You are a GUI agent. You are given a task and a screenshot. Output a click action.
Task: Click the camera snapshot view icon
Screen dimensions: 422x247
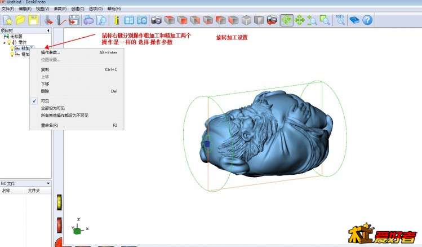[156, 20]
